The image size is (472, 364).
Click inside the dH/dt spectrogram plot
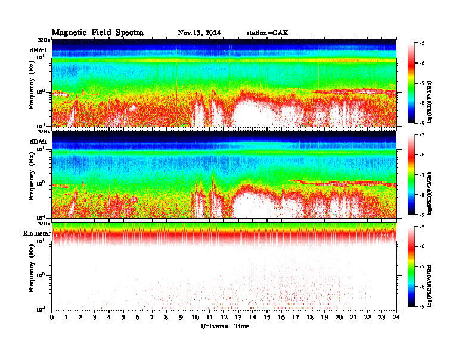[224, 83]
